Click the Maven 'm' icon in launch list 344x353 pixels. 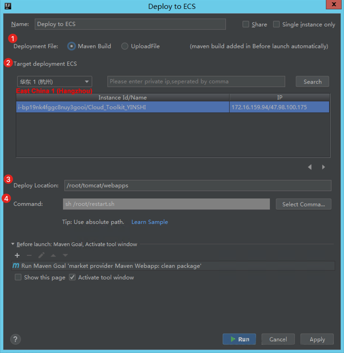click(16, 266)
